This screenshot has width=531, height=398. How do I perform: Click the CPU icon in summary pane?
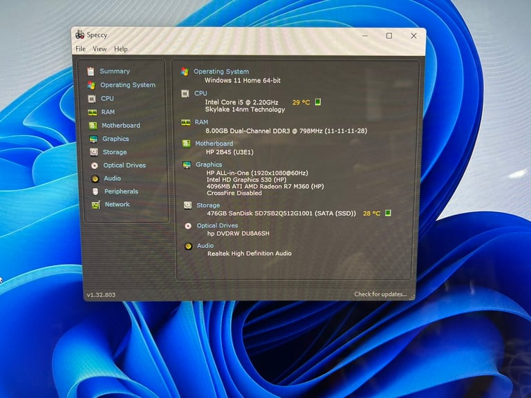pyautogui.click(x=185, y=93)
